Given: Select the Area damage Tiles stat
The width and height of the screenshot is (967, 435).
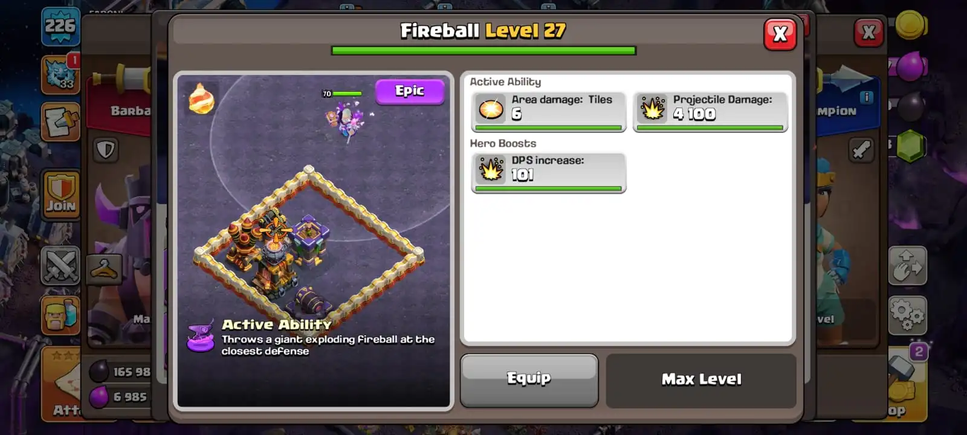Looking at the screenshot, I should pyautogui.click(x=548, y=111).
